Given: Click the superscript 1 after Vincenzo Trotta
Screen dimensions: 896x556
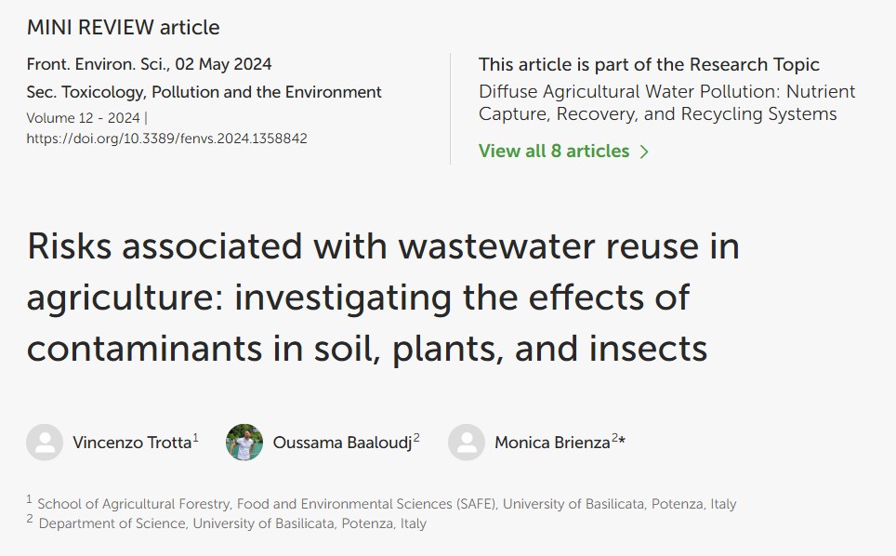Looking at the screenshot, I should [x=195, y=438].
